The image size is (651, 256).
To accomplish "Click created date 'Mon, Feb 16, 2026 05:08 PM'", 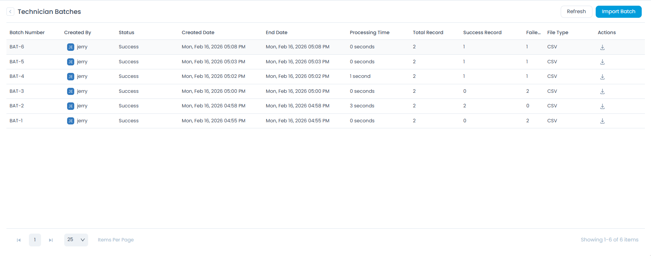I will tap(213, 47).
